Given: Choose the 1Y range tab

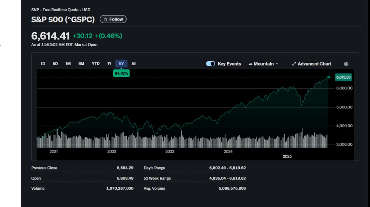Looking at the screenshot, I should tap(109, 64).
